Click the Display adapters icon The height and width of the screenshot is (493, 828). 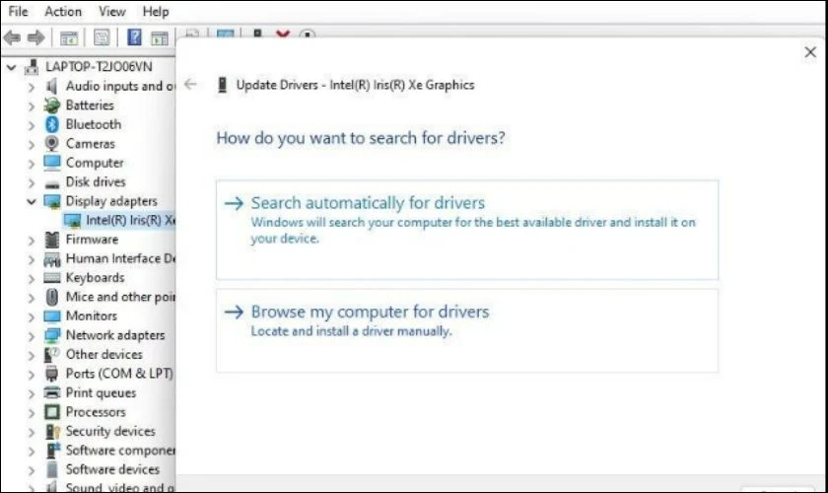pyautogui.click(x=51, y=201)
